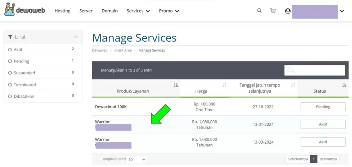Go to Berikutnya page

(x=328, y=159)
